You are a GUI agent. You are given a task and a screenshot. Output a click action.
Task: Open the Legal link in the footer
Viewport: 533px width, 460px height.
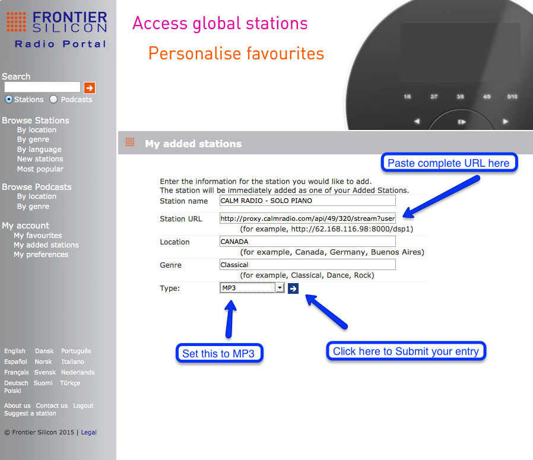click(88, 433)
